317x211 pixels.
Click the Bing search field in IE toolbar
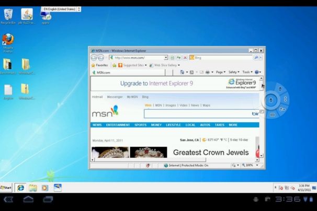tap(221, 58)
